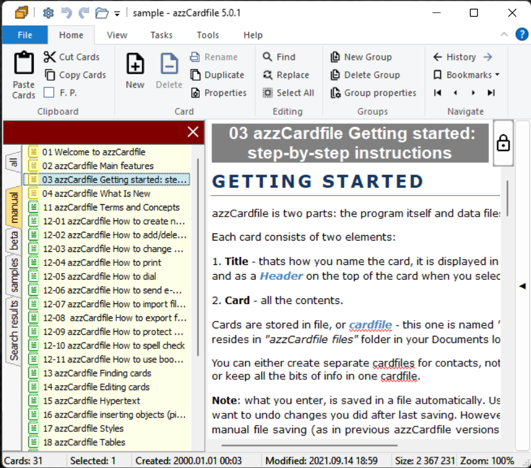Open the quick access toolbar dropdown arrow
531x468 pixels.
(117, 14)
